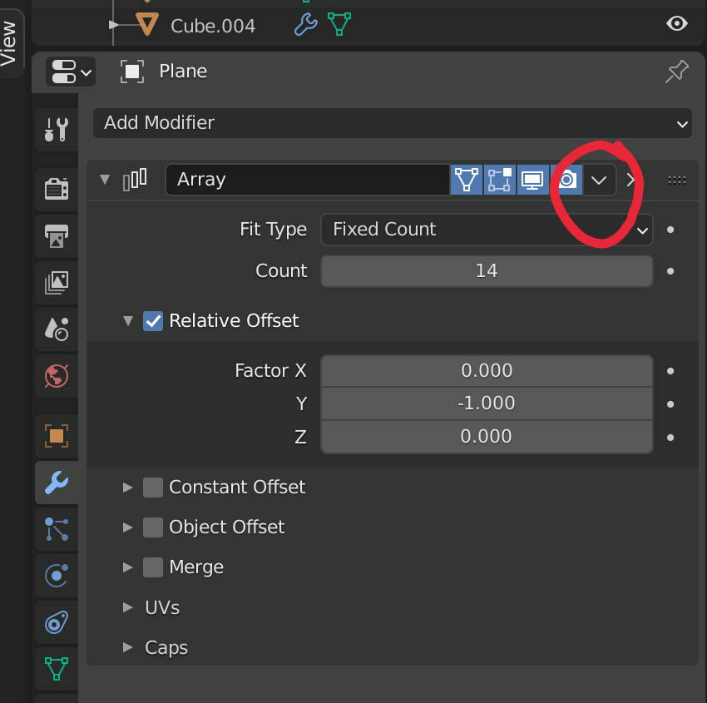Toggle Array render display camera
Image resolution: width=707 pixels, height=703 pixels.
click(566, 180)
